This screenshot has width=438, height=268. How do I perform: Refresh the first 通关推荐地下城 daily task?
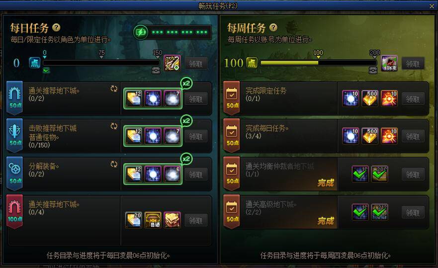pyautogui.click(x=114, y=89)
